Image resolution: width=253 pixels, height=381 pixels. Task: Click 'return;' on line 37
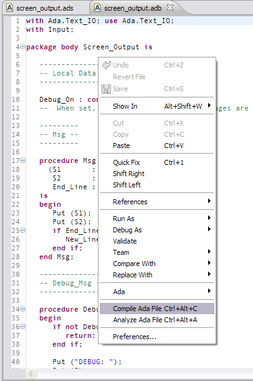click(x=80, y=336)
